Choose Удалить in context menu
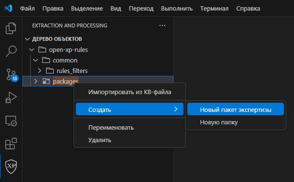The height and width of the screenshot is (182, 294). pyautogui.click(x=130, y=140)
